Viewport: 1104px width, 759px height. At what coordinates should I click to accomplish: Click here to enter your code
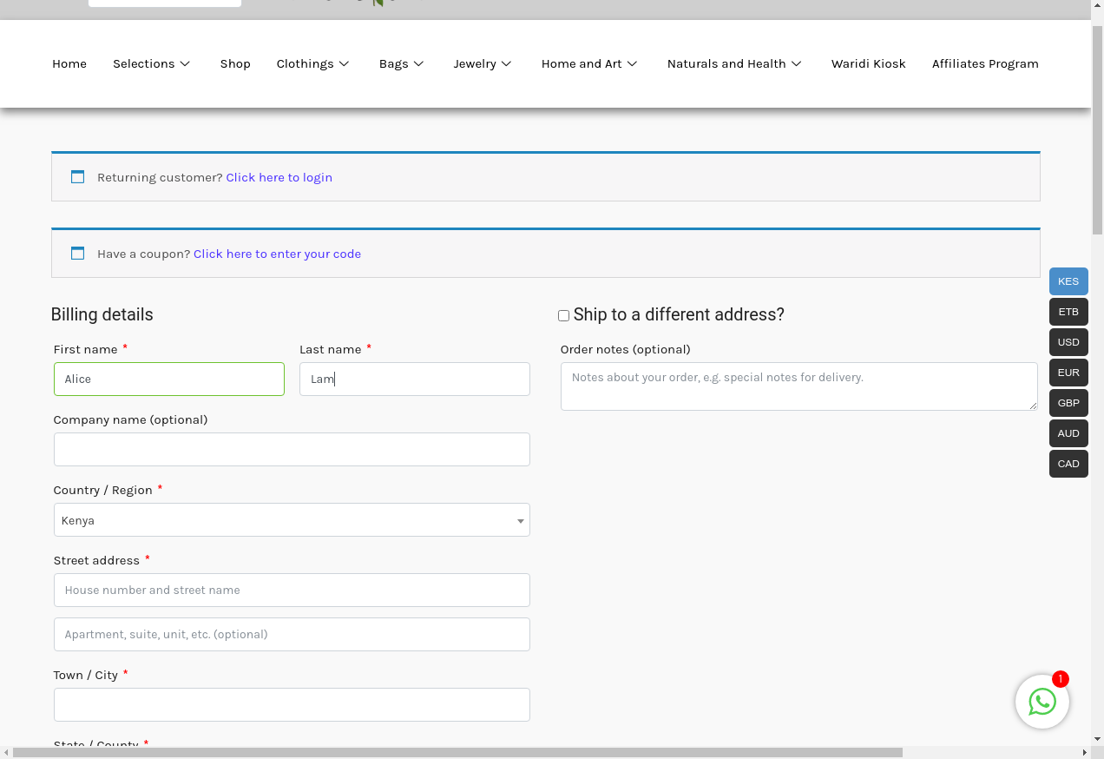[277, 254]
